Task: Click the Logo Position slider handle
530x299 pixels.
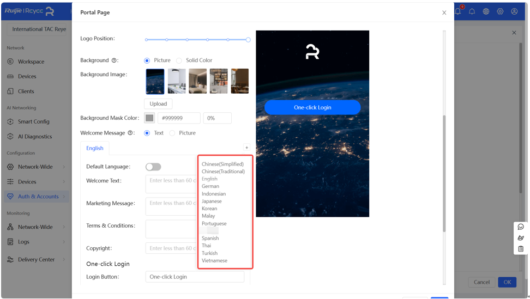Action: [x=248, y=40]
